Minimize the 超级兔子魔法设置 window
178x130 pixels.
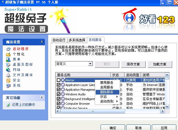click(163, 2)
